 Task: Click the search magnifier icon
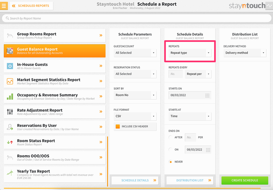7,18
